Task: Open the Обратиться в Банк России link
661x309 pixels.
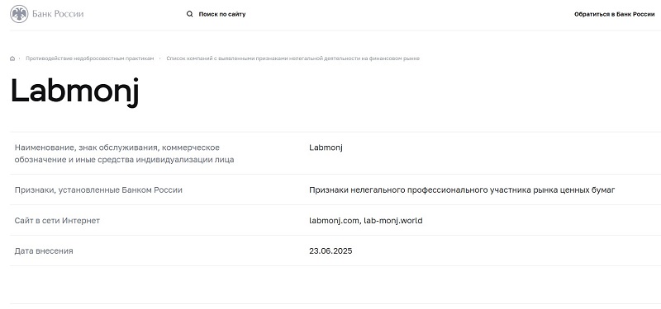Action: (614, 14)
